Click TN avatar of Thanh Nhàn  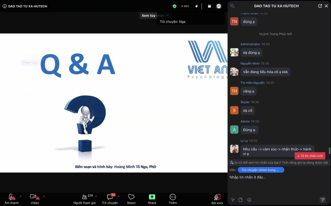click(x=234, y=21)
